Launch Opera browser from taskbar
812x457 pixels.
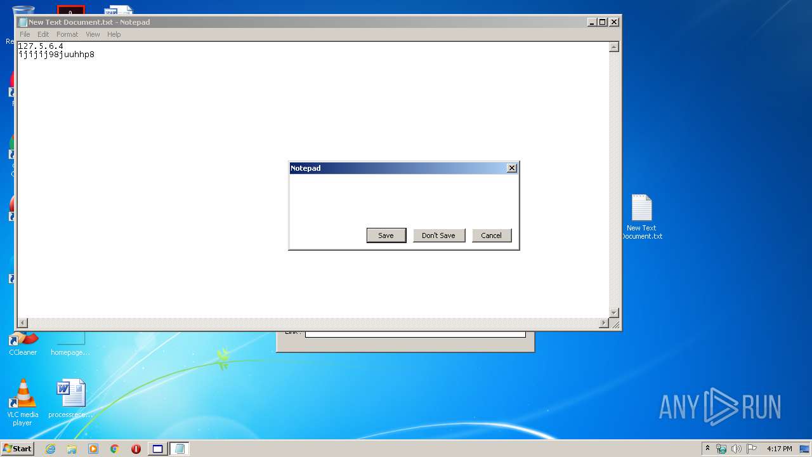(136, 449)
